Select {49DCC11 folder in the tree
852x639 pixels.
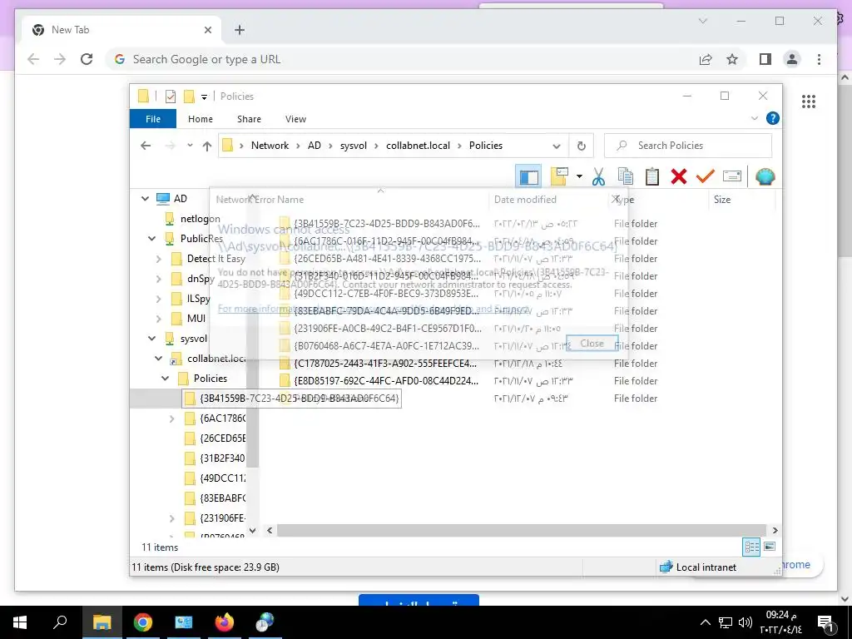(221, 478)
